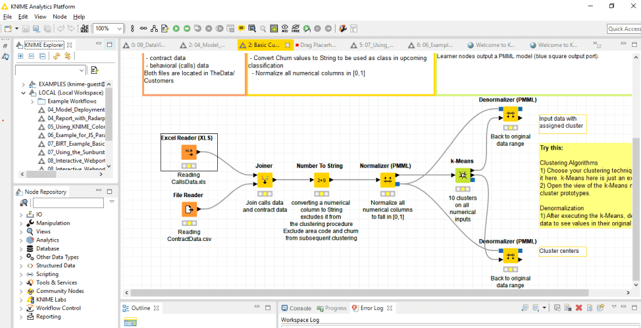Click the Quick Access search field

pyautogui.click(x=624, y=29)
